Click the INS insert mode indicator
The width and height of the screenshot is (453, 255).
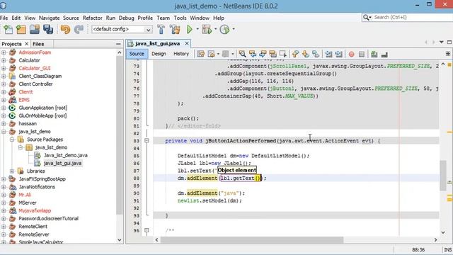448,250
